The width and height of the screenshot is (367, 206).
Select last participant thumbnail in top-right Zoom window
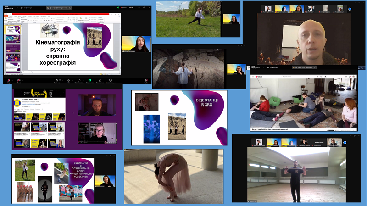(x=340, y=9)
